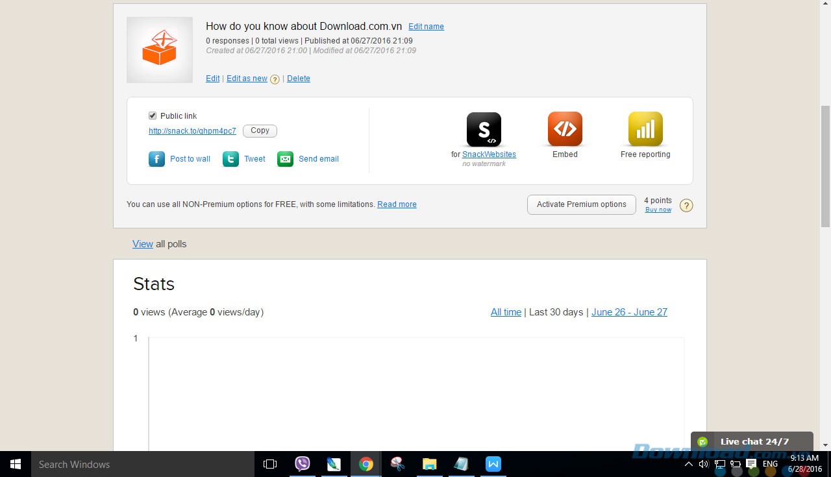The width and height of the screenshot is (831, 477).
Task: Click the orange poll box thumbnail
Action: pyautogui.click(x=160, y=50)
